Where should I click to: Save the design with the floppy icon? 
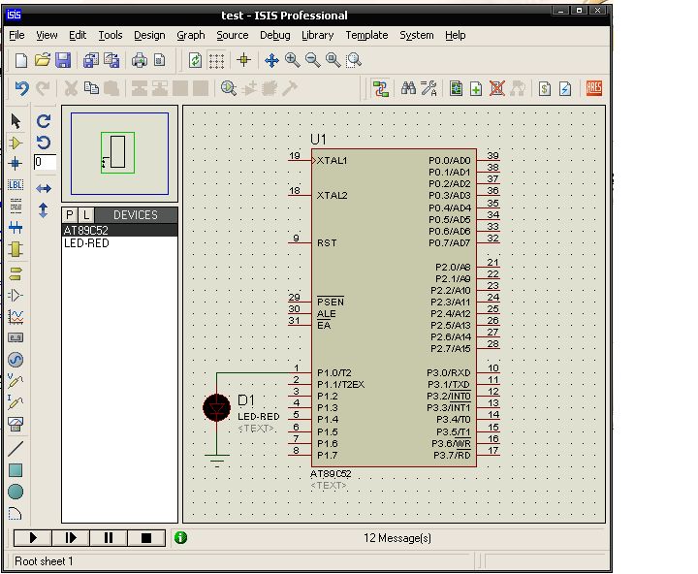coord(63,60)
